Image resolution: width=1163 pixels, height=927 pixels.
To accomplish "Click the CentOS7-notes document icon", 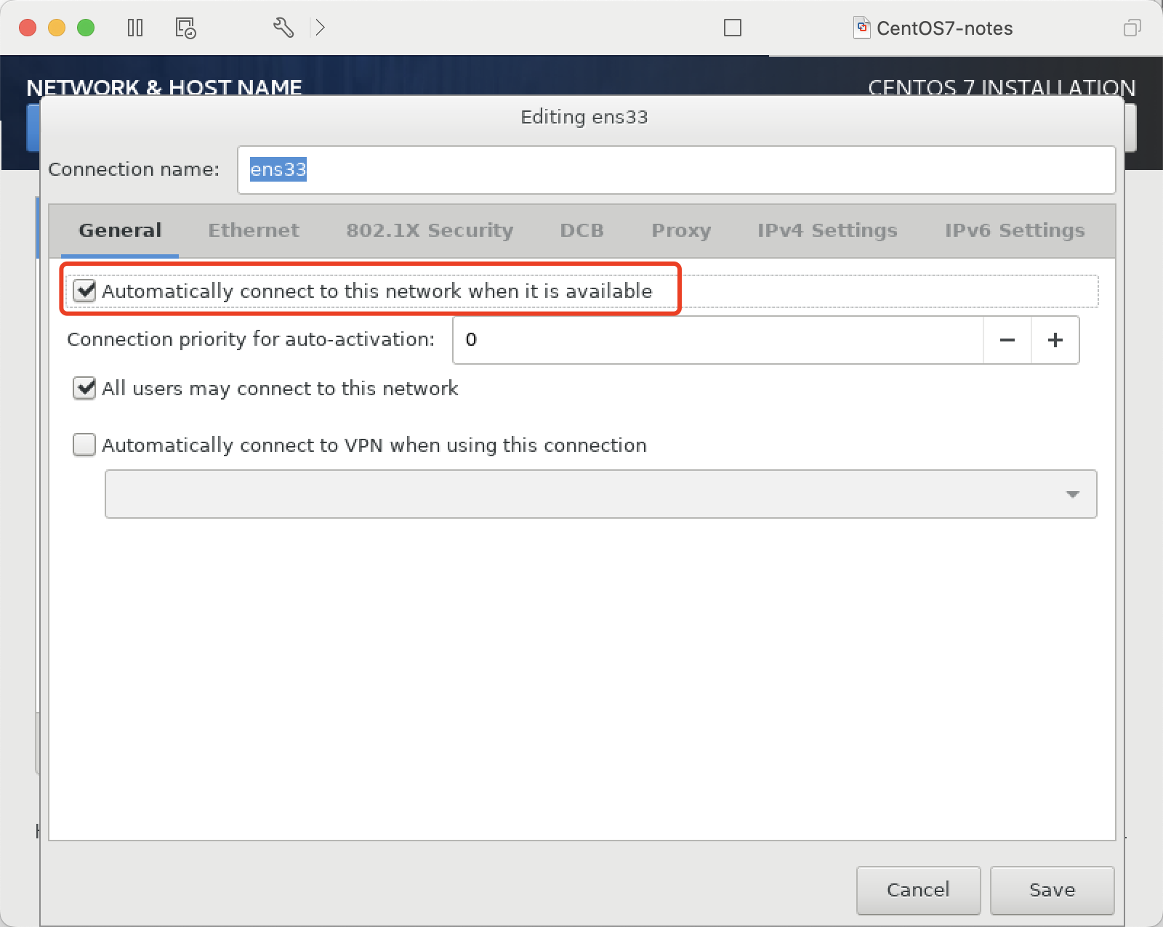I will pyautogui.click(x=862, y=28).
